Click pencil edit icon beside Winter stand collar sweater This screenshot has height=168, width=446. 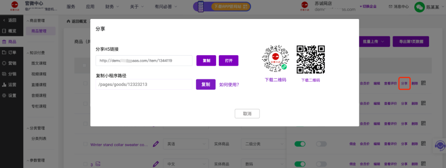[156, 144]
